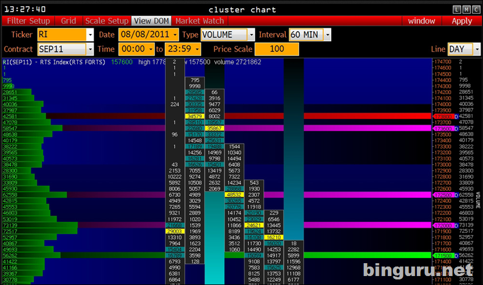Click the yellow cluster cell 24621
The width and height of the screenshot is (483, 285).
tap(254, 225)
